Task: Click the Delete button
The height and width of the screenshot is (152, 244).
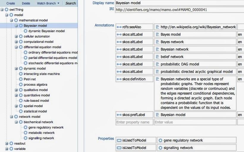Action: click(26, 3)
